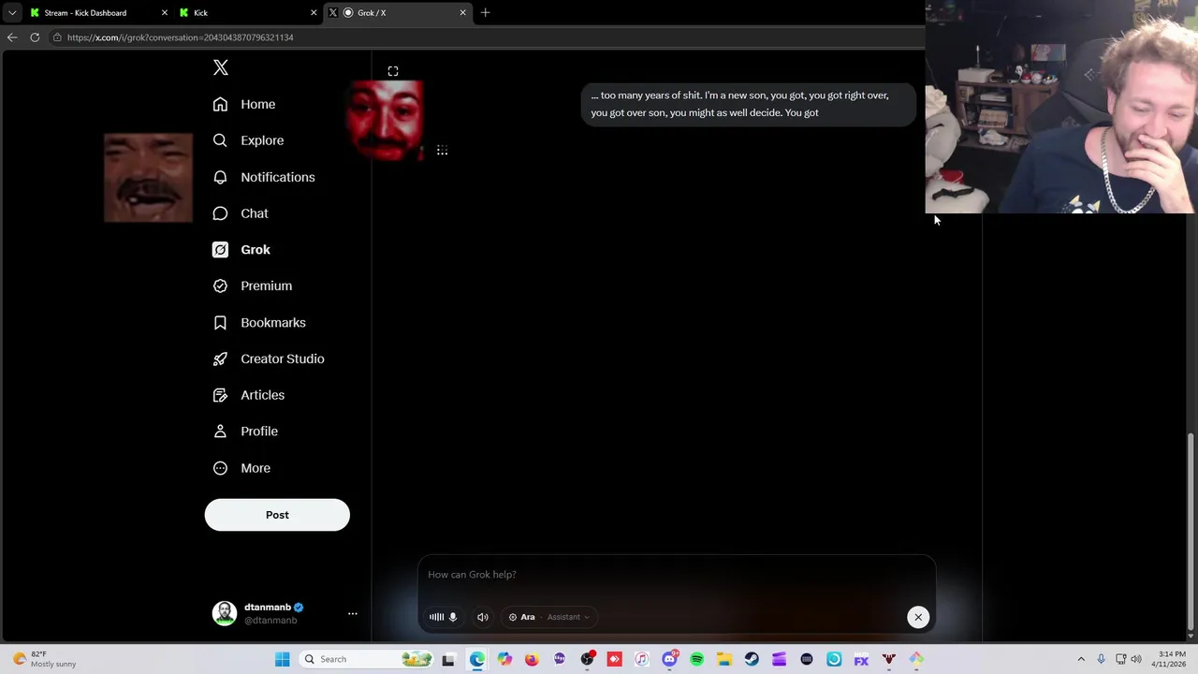The height and width of the screenshot is (674, 1198).
Task: Open Creator Studio
Action: [x=269, y=359]
